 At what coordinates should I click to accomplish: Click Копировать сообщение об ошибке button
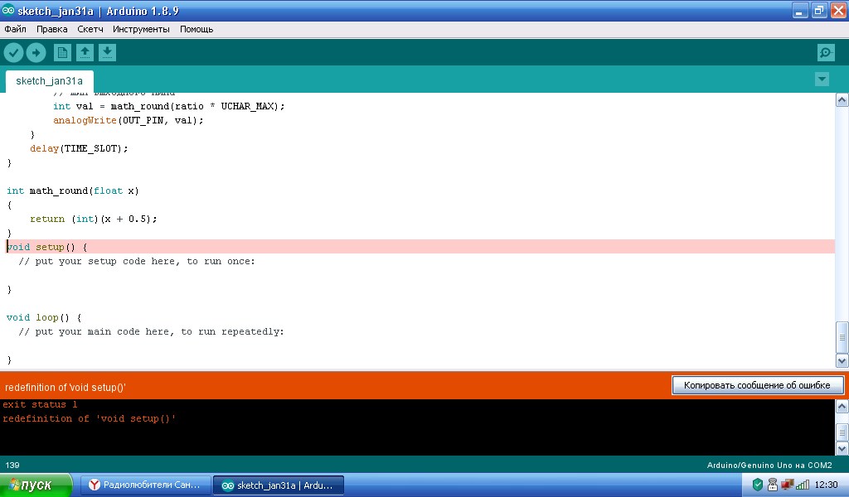point(757,385)
